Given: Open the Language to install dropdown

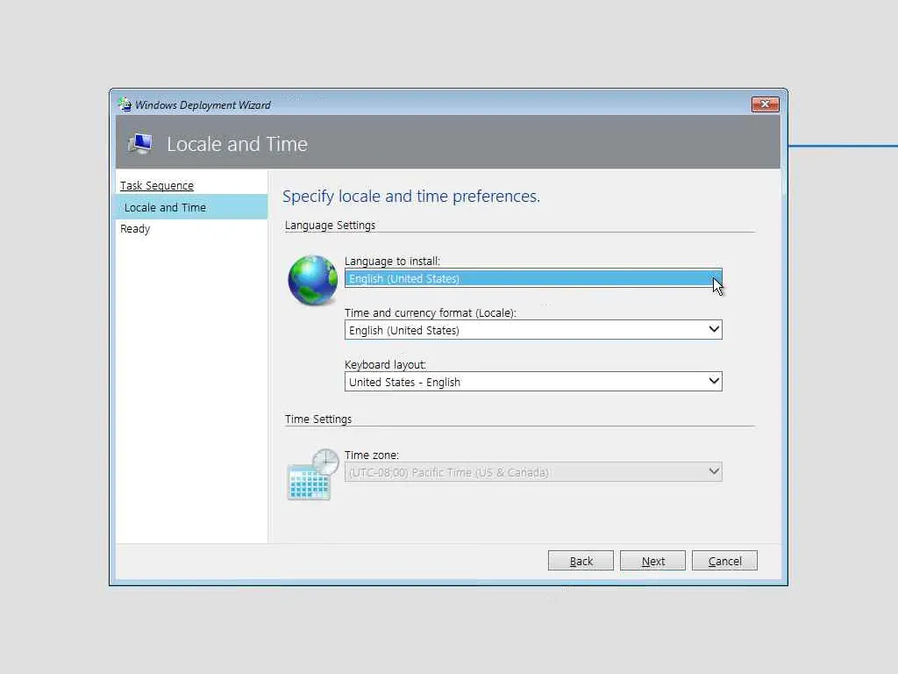Looking at the screenshot, I should [533, 278].
